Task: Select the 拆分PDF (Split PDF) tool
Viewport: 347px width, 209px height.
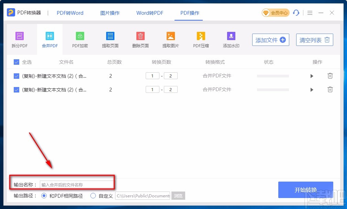Action: 20,39
